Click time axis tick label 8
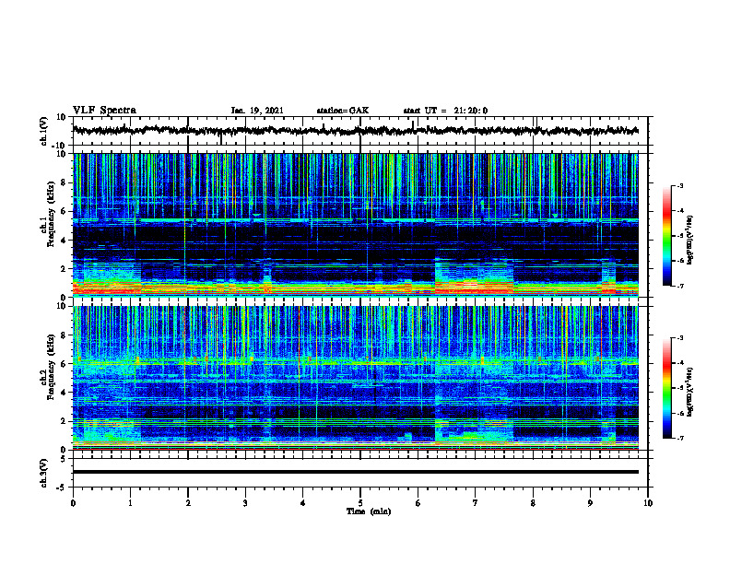This screenshot has width=730, height=564. coord(533,503)
